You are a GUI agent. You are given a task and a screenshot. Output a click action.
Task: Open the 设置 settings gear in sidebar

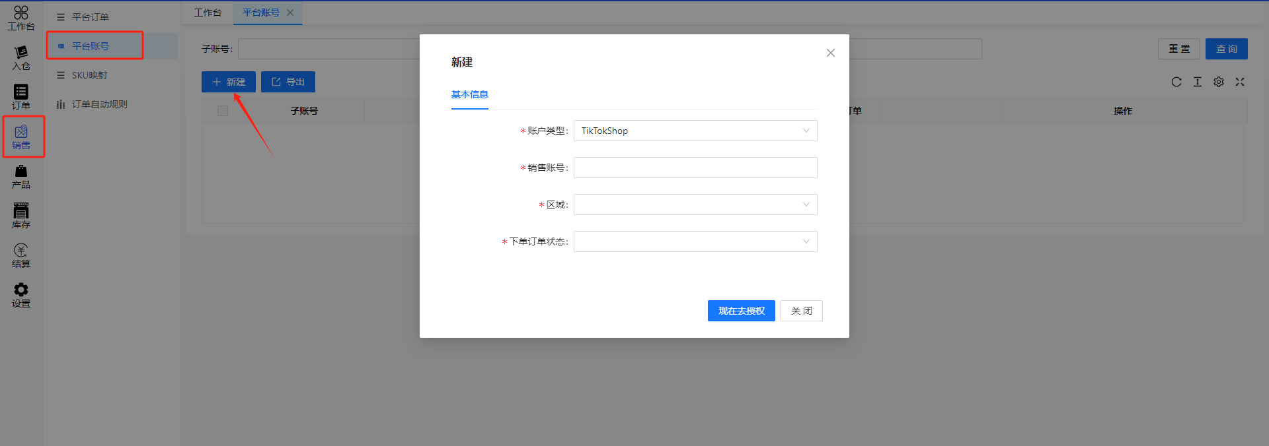click(21, 295)
